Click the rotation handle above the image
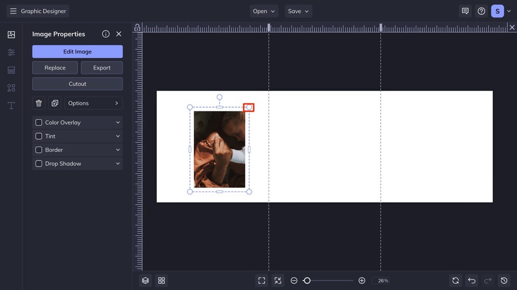This screenshot has height=290, width=517. click(220, 97)
